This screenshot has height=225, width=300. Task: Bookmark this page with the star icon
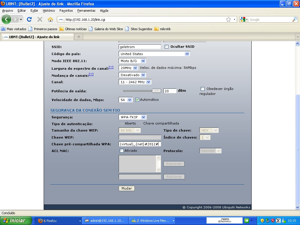(228, 19)
